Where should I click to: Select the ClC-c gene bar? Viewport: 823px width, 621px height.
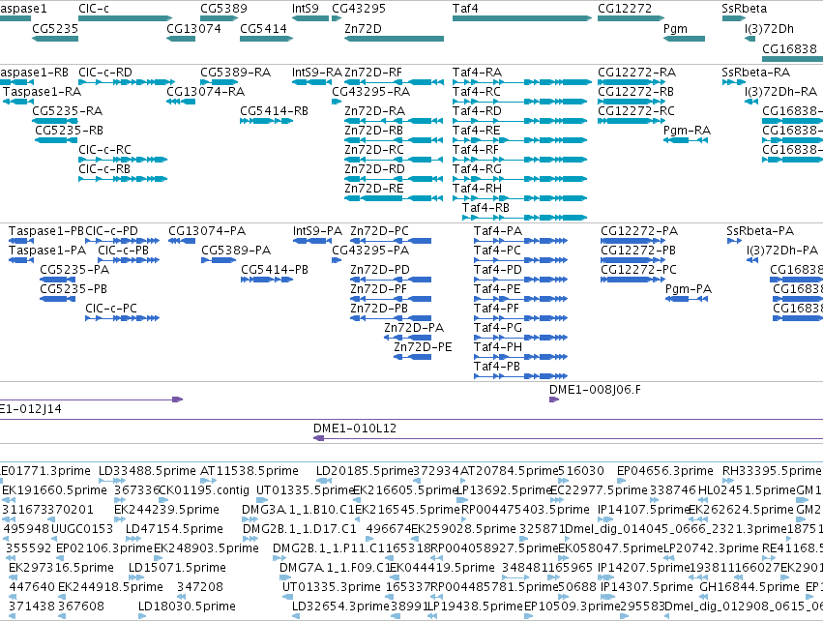tap(125, 18)
